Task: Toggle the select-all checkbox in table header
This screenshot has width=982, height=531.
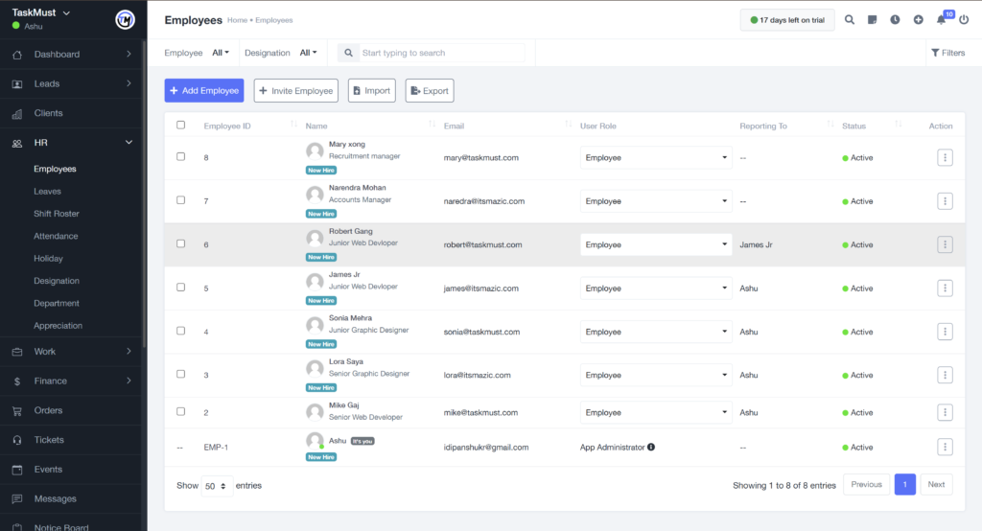Action: 181,126
